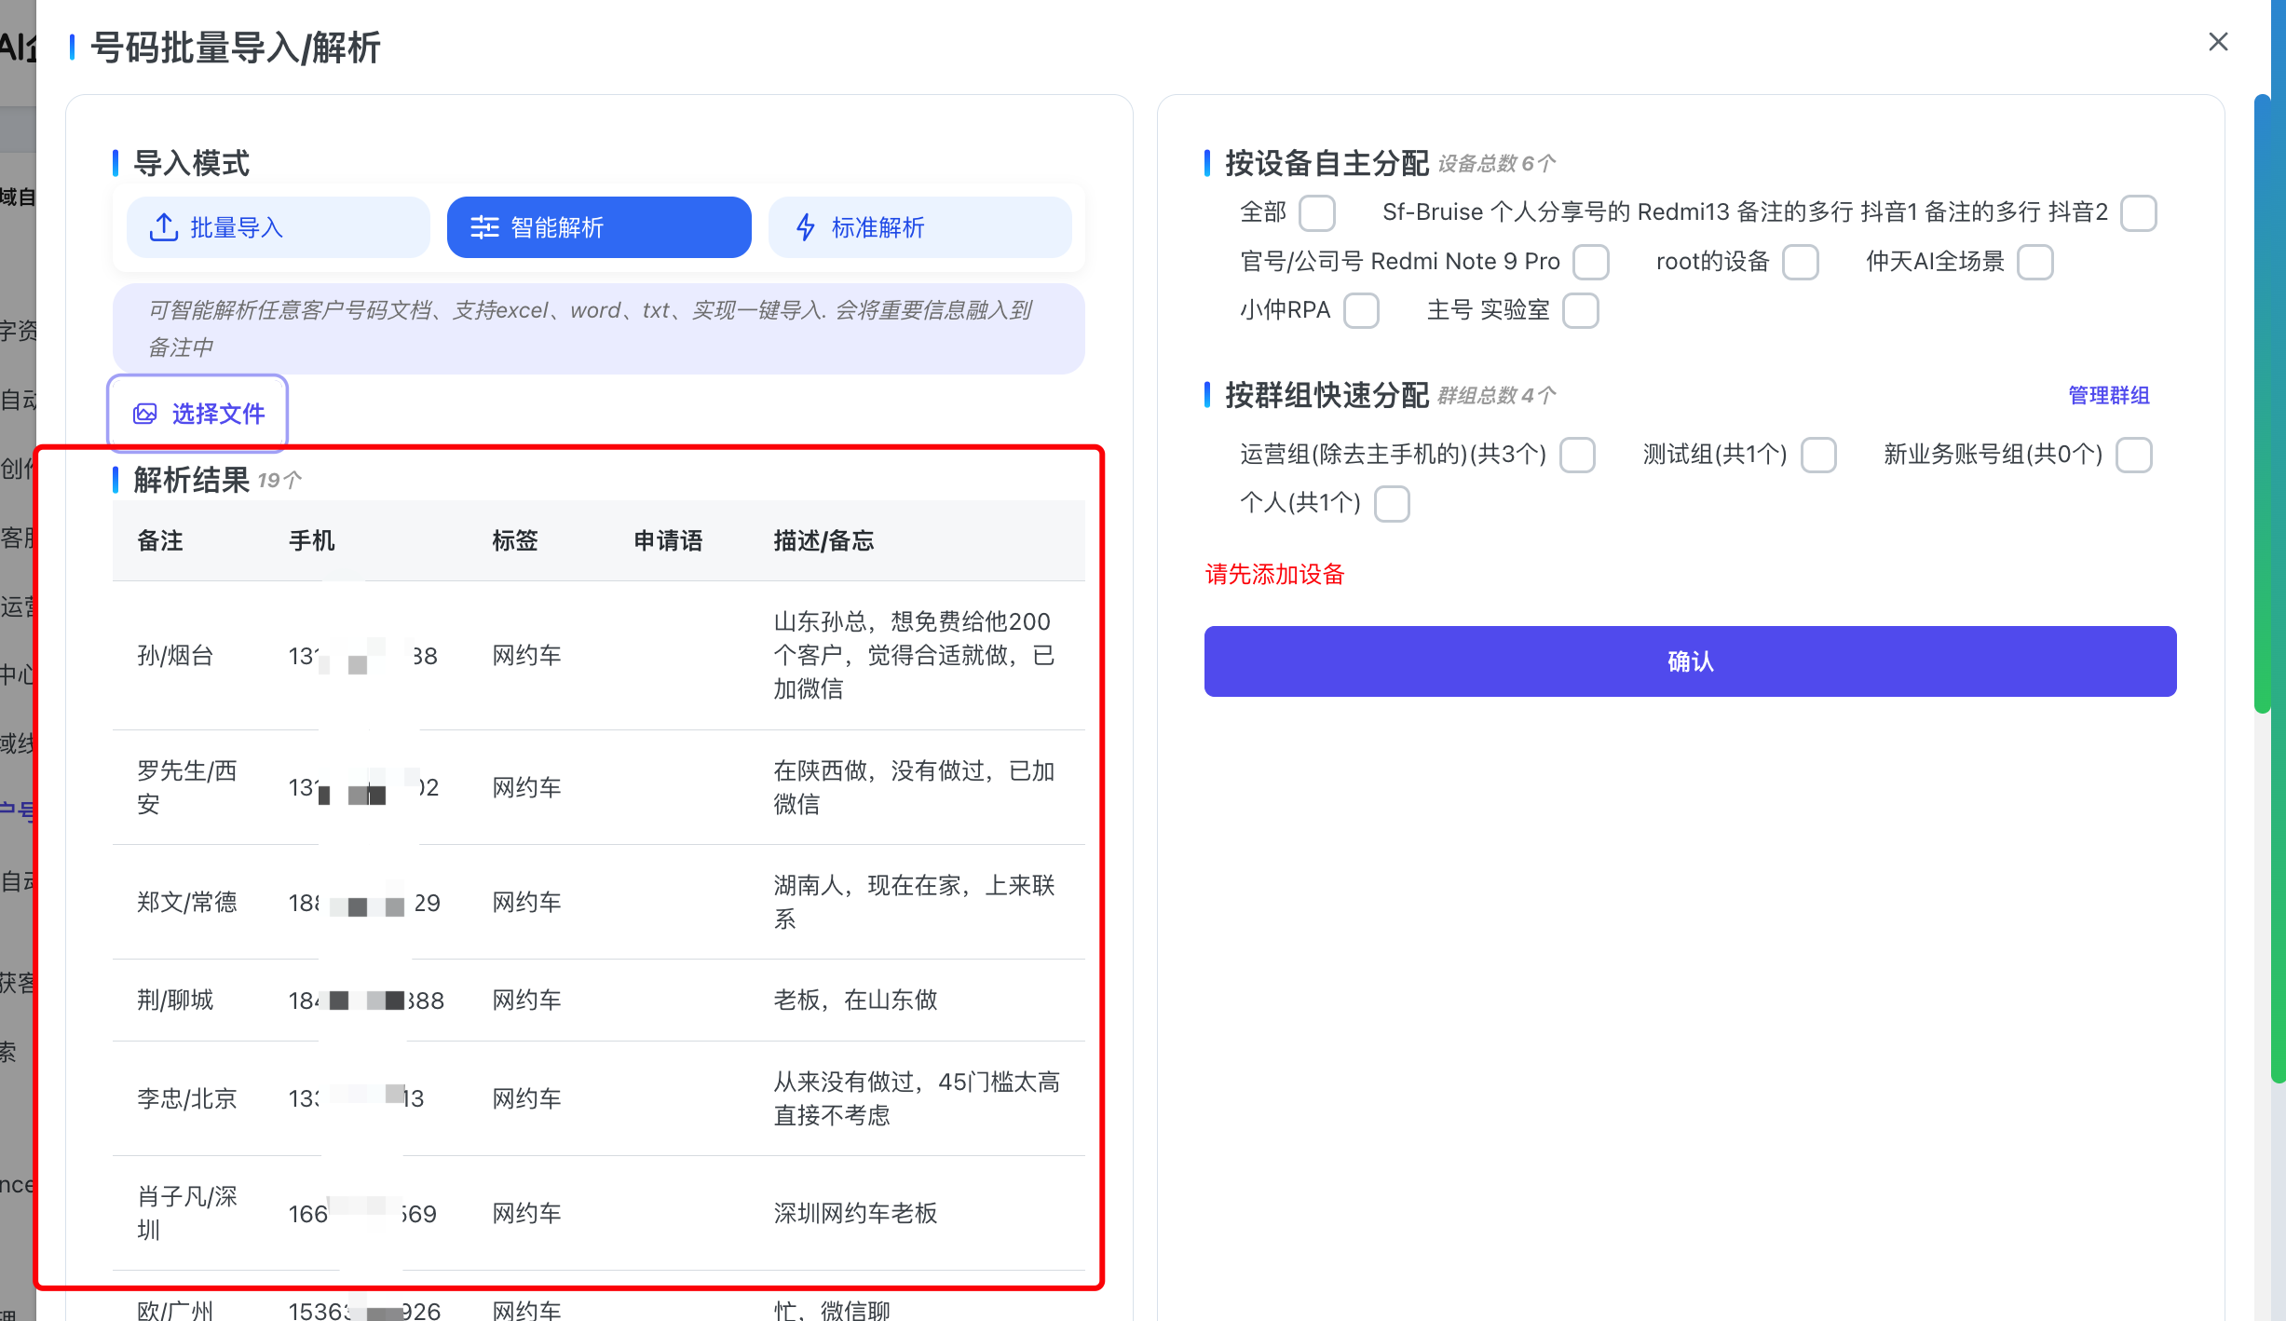
Task: Click the sliders icon in 智能解析
Action: [484, 227]
